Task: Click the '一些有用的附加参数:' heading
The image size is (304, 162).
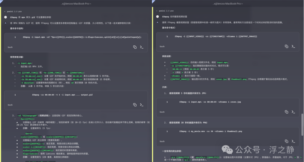Action: [172, 151]
